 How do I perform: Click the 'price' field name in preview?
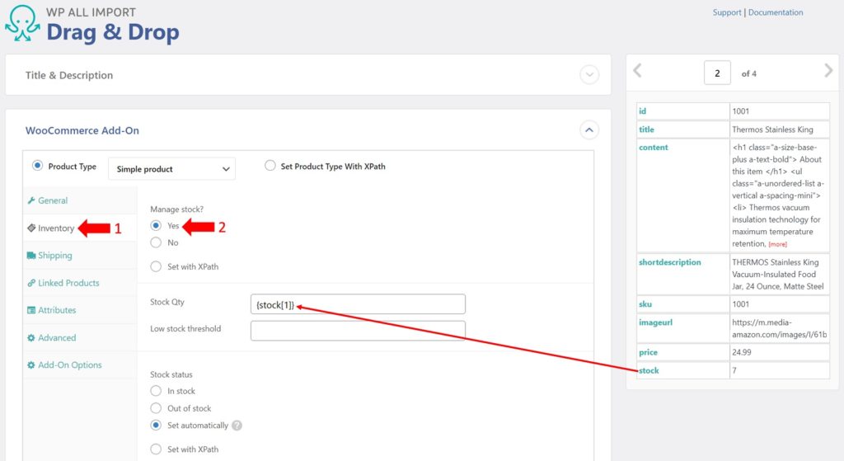(648, 352)
